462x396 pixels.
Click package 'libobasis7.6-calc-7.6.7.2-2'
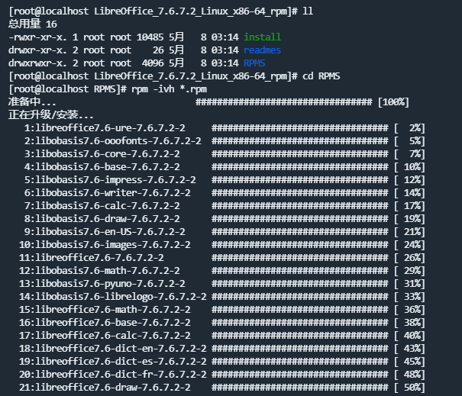click(108, 205)
